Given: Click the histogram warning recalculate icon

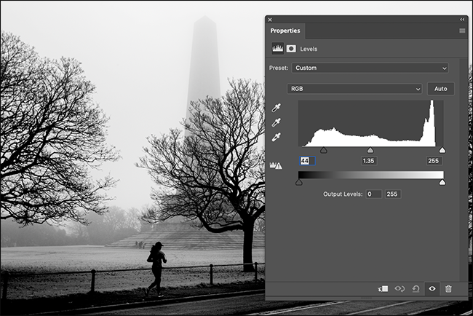Looking at the screenshot, I should 276,165.
